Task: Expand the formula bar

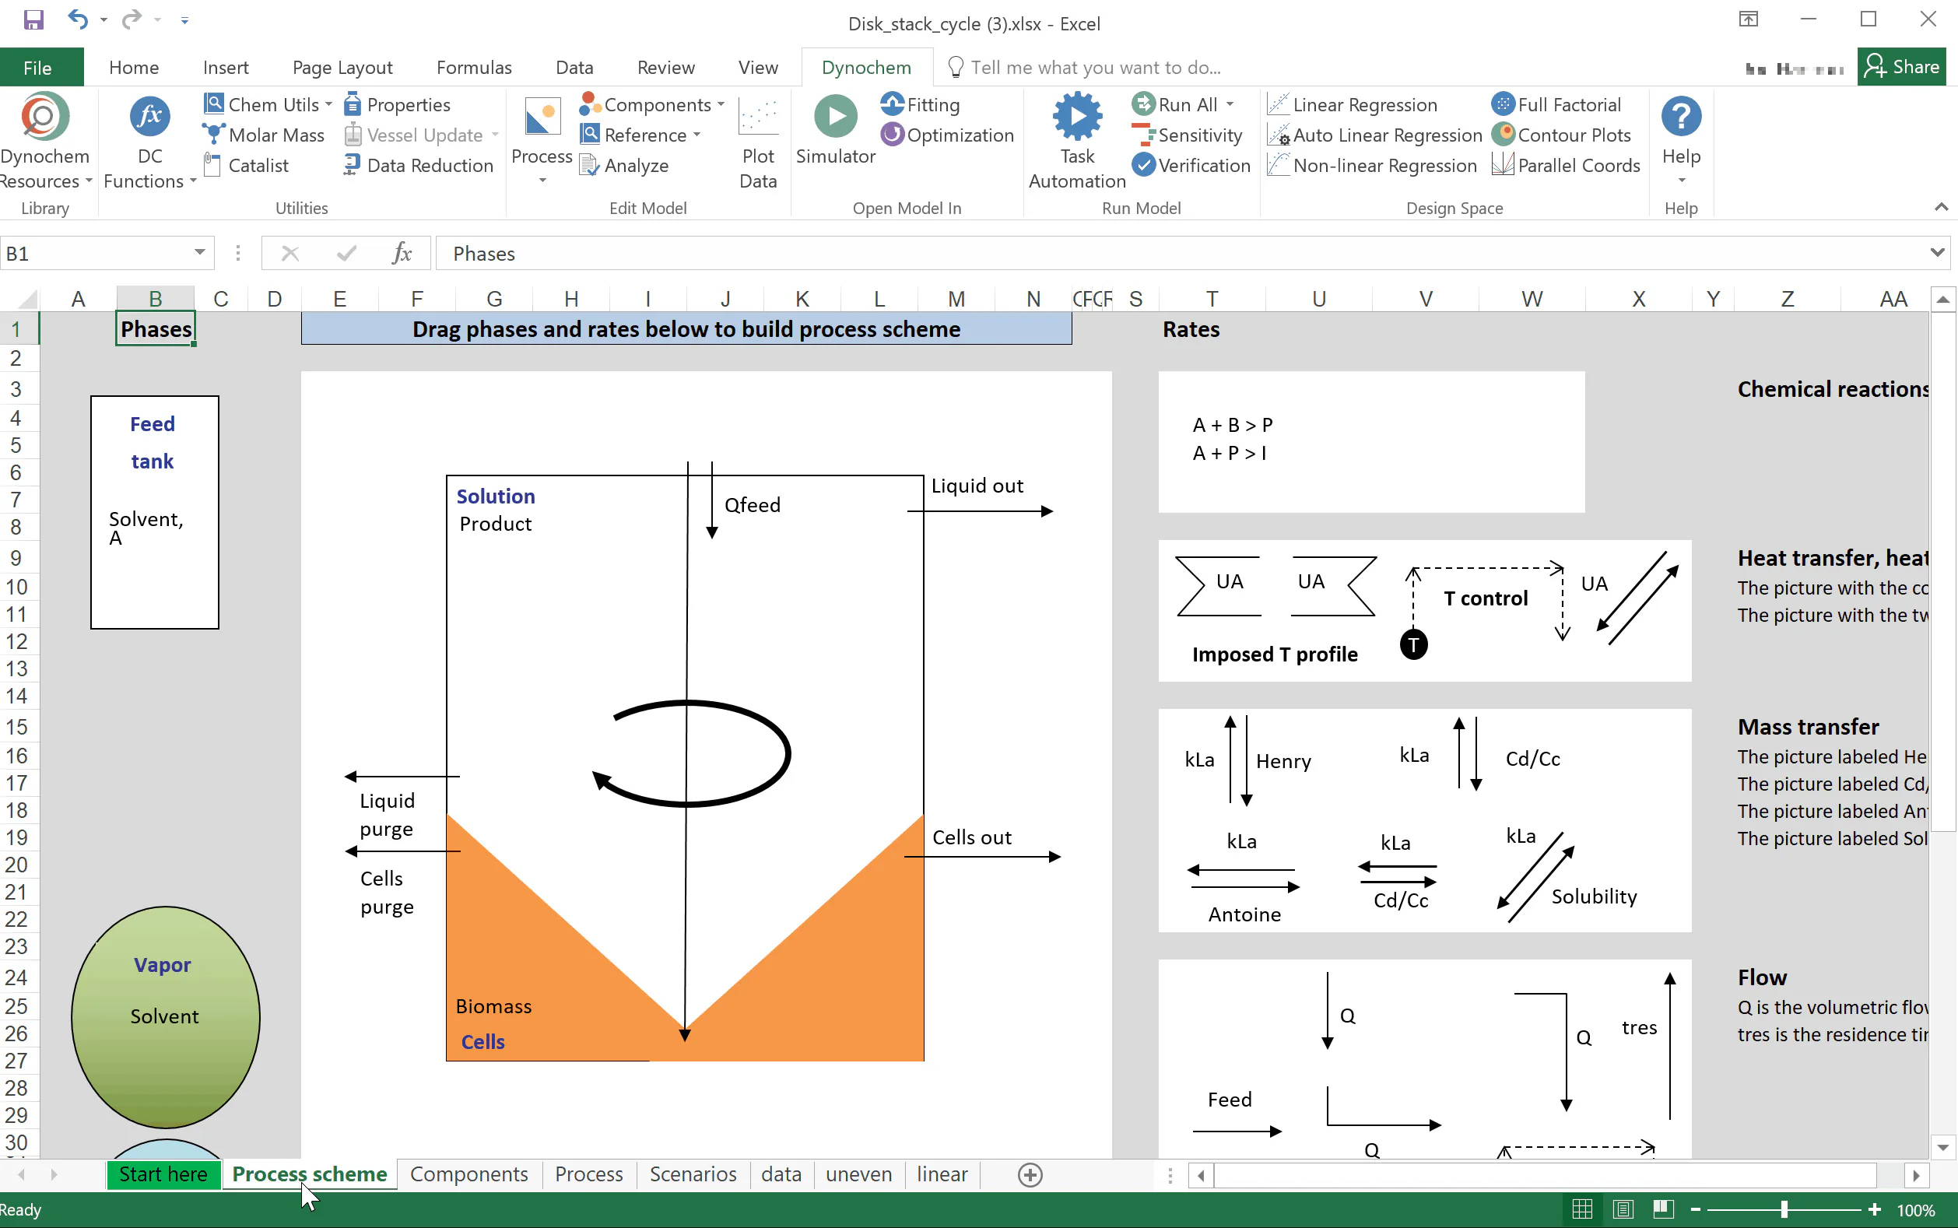Action: tap(1937, 254)
